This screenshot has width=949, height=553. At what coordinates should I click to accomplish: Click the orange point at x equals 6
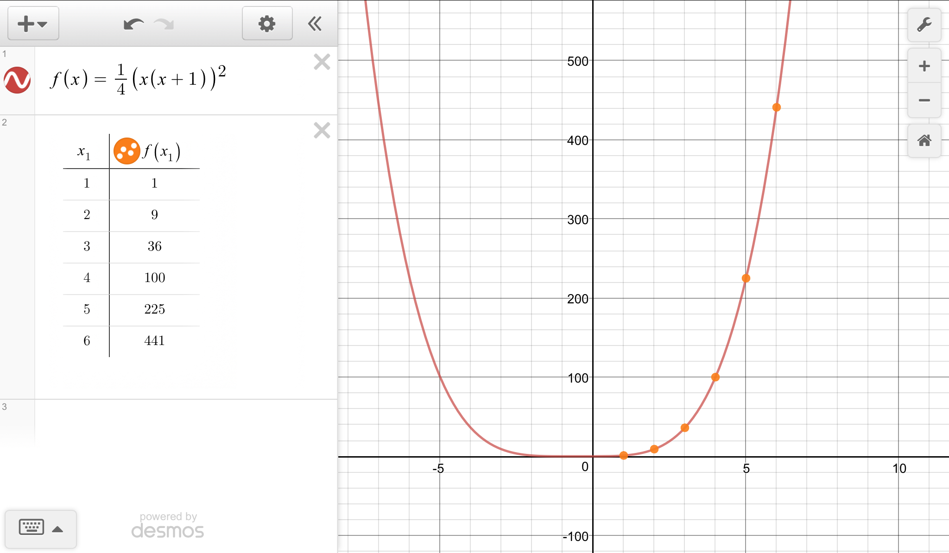click(x=777, y=107)
